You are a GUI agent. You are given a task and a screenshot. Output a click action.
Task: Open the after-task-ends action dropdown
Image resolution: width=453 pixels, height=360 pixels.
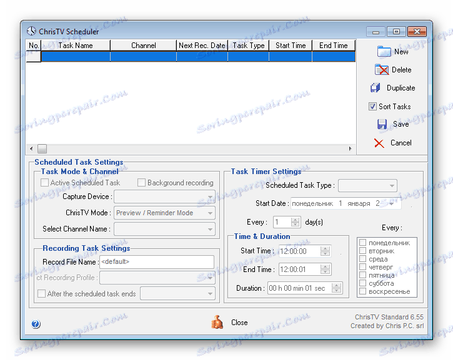pos(177,294)
